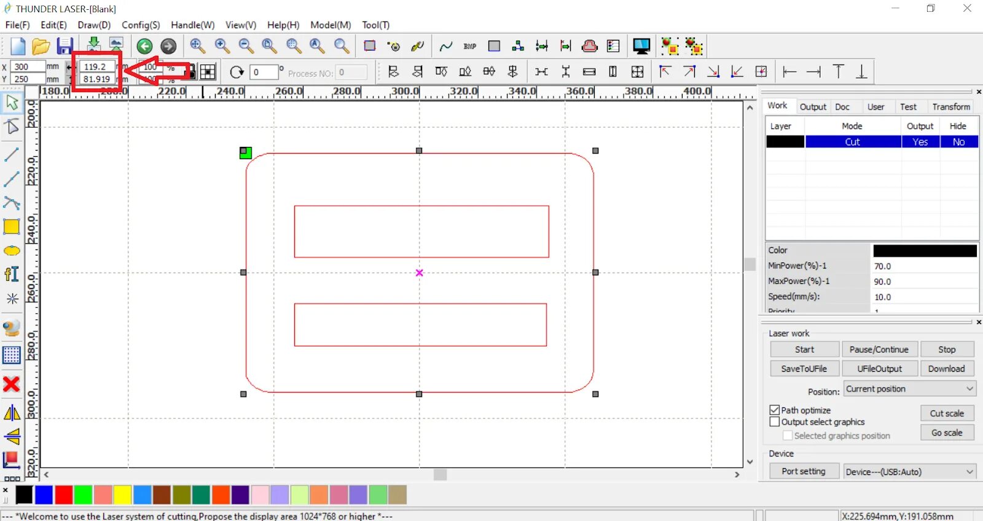Open the Device USB Auto dropdown
983x521 pixels.
(x=910, y=472)
